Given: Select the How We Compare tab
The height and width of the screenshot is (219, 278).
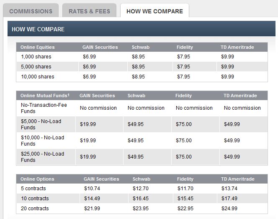Looking at the screenshot, I should [x=154, y=11].
